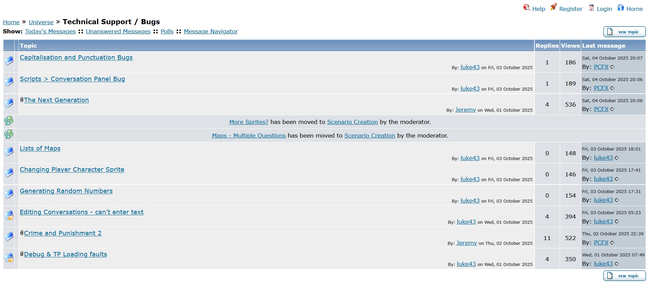Click folder icon beside Generating Random Numbers

point(9,194)
